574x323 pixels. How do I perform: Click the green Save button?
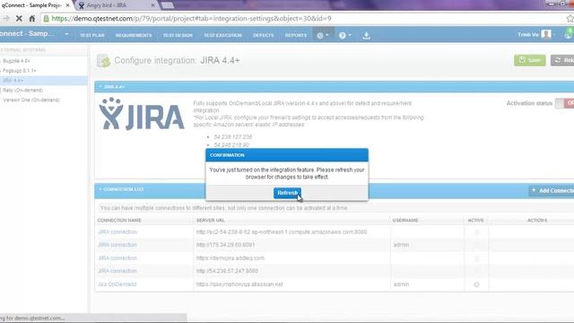[x=530, y=60]
